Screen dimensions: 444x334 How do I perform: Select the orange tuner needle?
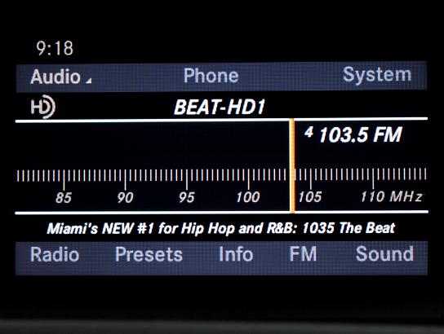(x=292, y=165)
